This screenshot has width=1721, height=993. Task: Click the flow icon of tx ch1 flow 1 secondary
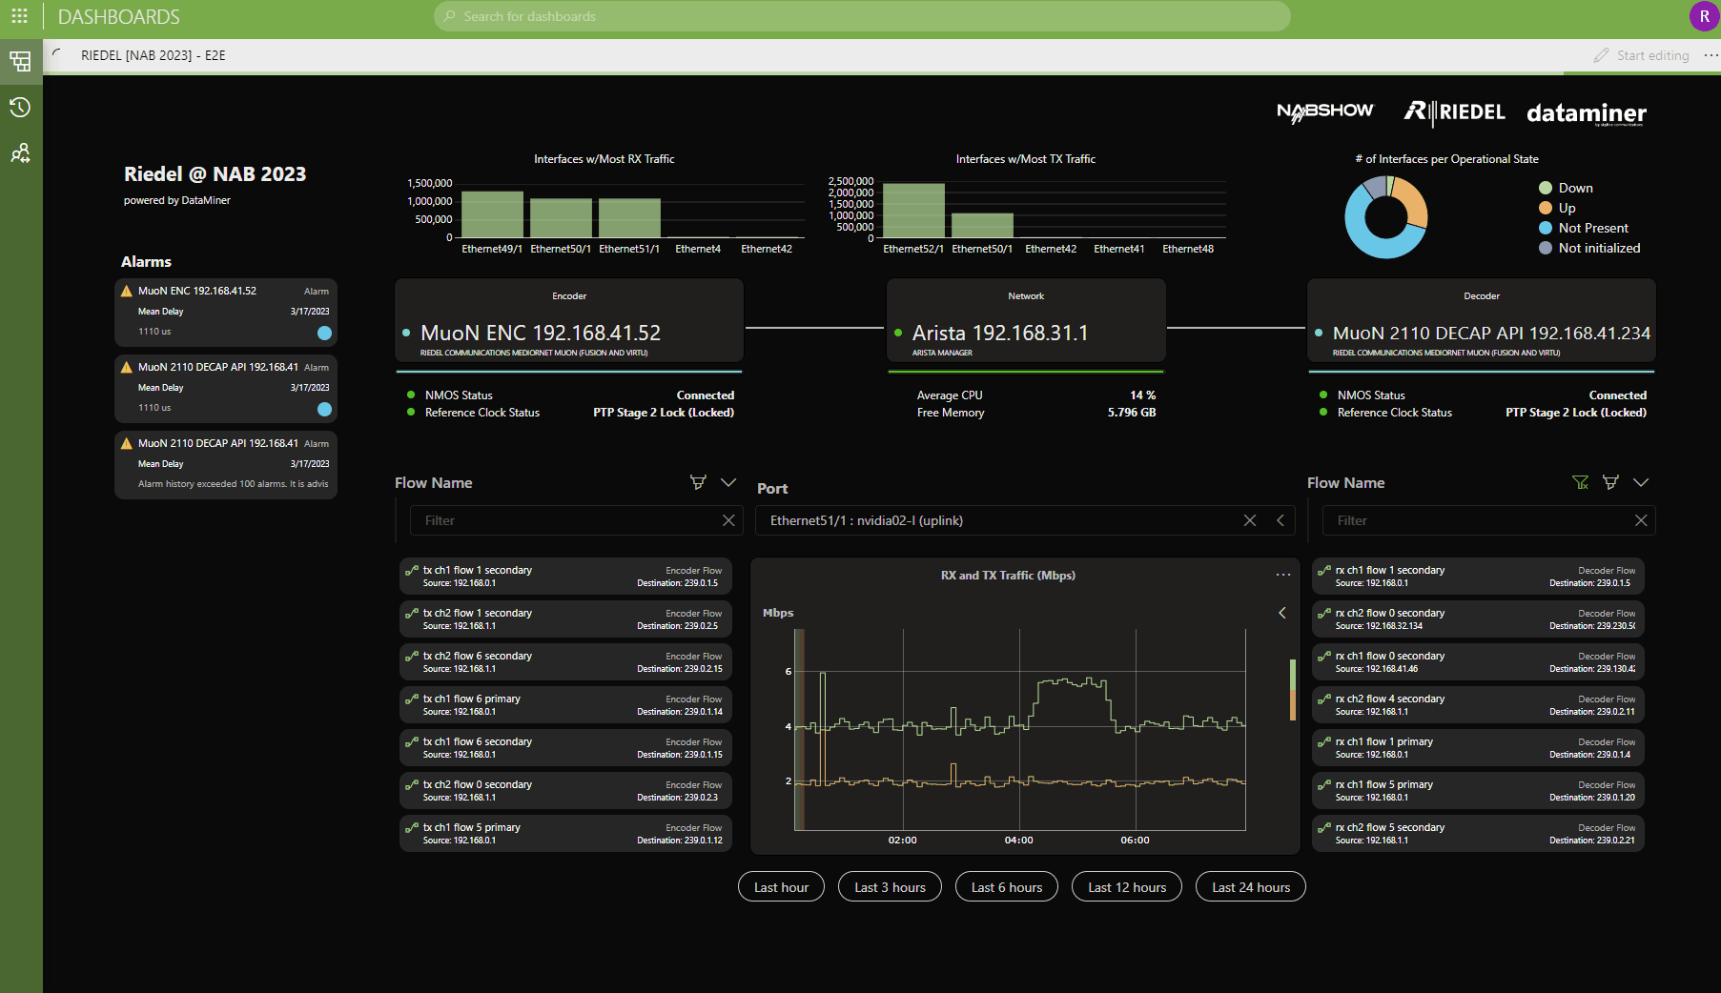(412, 570)
